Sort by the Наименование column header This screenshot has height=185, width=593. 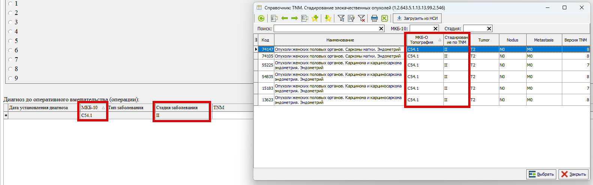point(340,40)
